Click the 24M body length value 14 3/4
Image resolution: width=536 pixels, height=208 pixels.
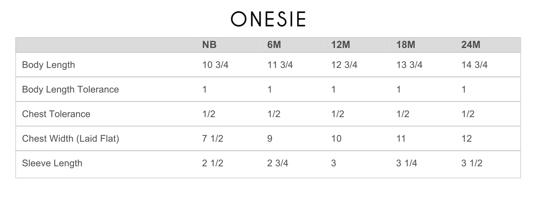(475, 65)
